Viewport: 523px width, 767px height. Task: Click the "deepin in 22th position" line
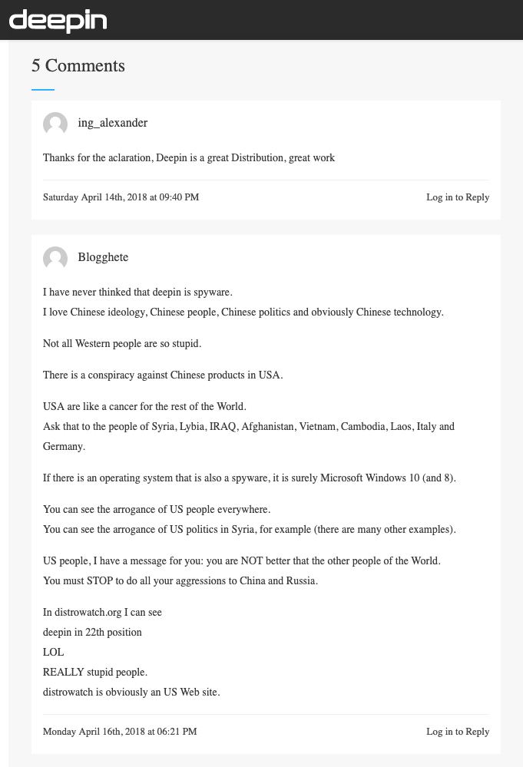[92, 633]
